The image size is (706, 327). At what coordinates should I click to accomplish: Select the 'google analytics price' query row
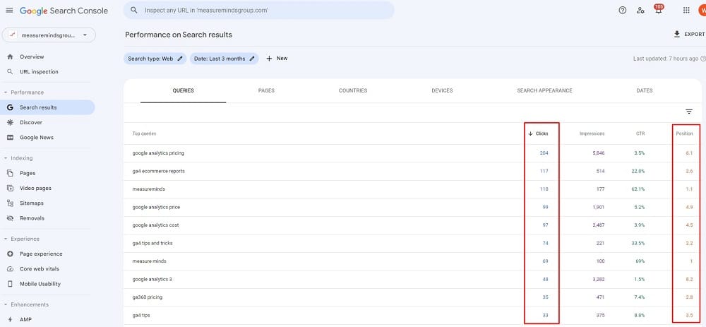412,207
